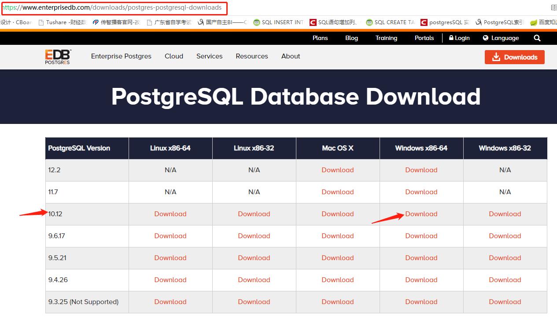This screenshot has height=323, width=557.
Task: Download version 9.5.21 for Windows x86-64
Action: coord(421,258)
